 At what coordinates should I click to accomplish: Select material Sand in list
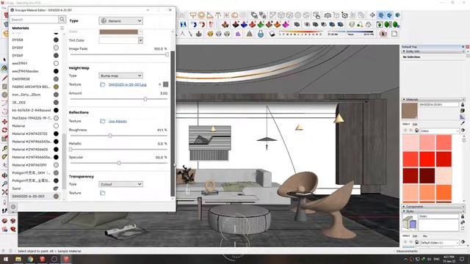point(35,188)
